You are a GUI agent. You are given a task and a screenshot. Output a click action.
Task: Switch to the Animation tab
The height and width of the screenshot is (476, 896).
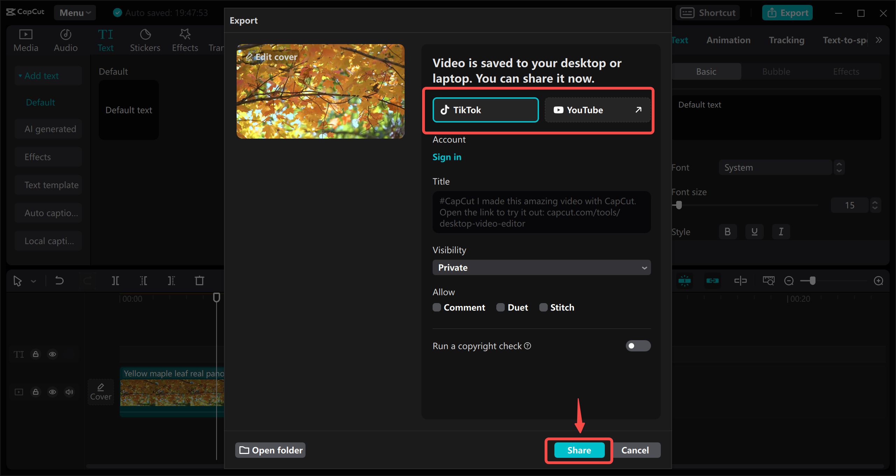click(728, 40)
